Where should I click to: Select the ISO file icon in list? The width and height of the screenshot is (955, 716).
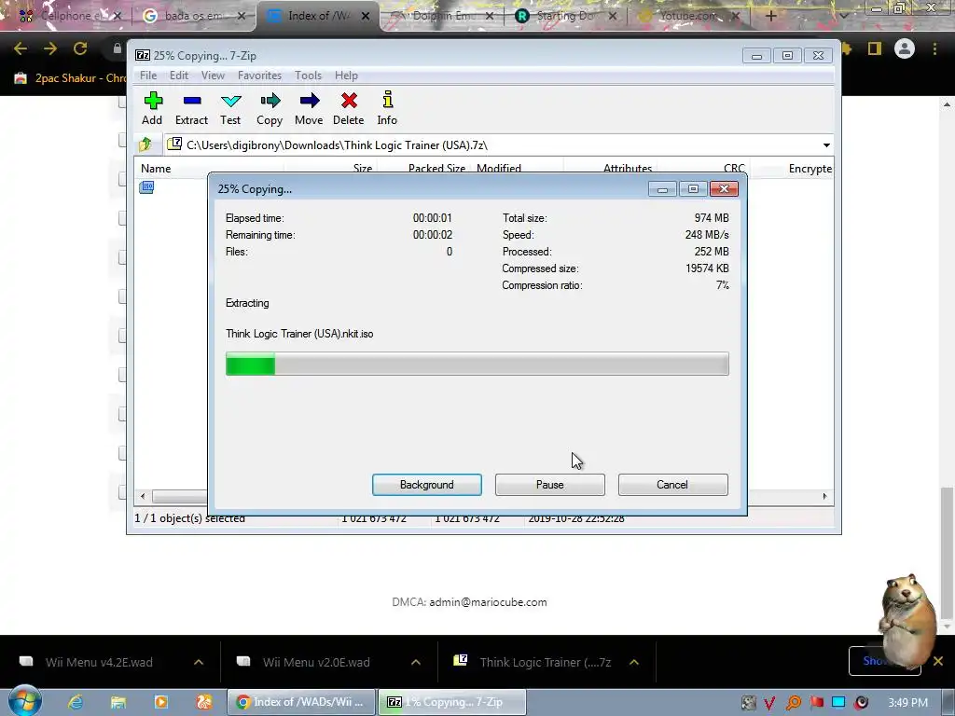click(146, 186)
